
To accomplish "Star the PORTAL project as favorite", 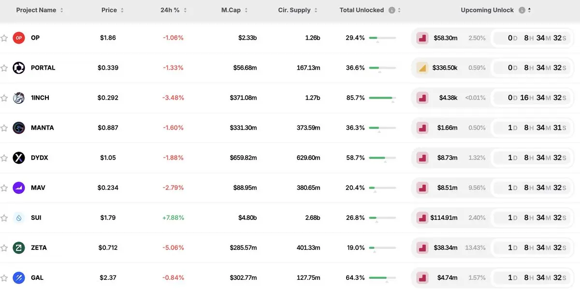I will click(x=4, y=68).
